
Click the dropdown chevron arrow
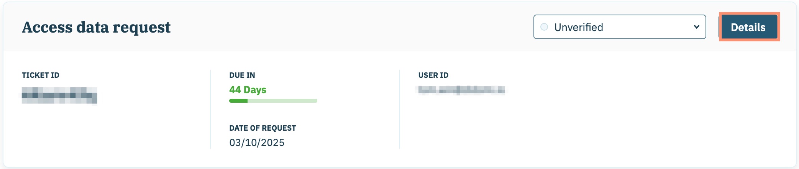[696, 27]
